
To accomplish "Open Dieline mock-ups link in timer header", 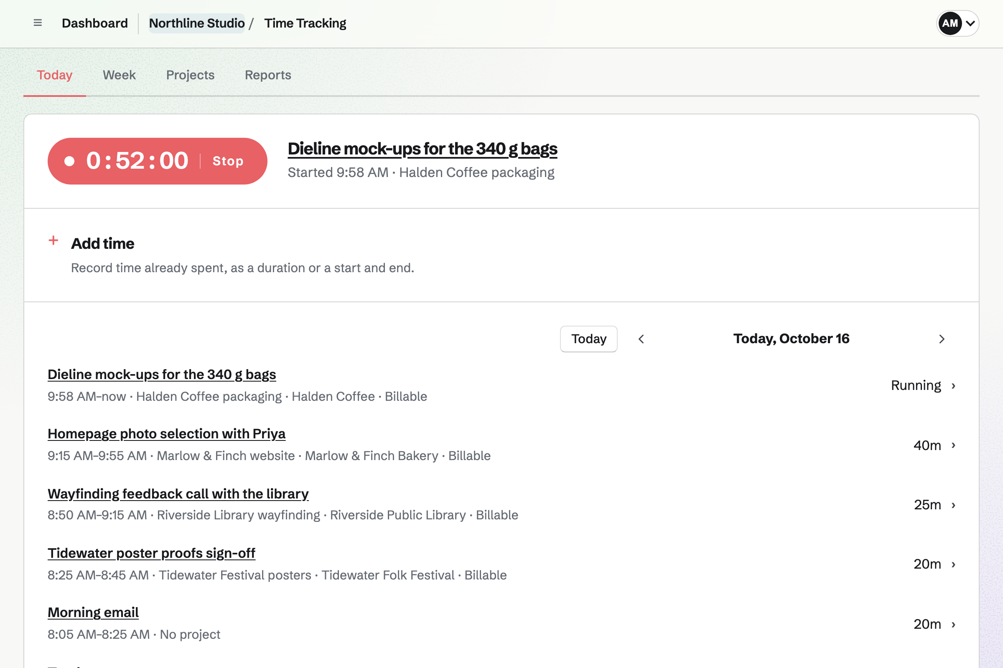I will [422, 149].
